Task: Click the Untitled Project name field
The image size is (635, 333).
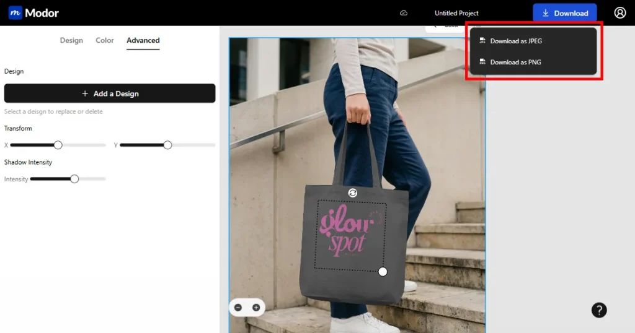Action: [456, 13]
